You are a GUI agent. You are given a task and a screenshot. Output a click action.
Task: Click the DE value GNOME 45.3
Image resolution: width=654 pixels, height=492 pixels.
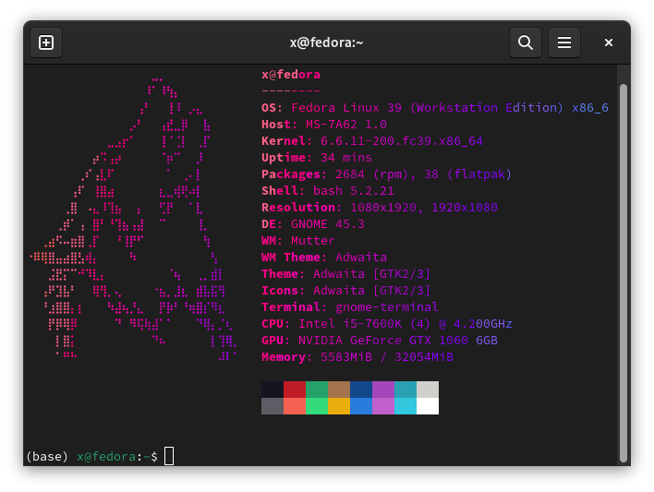coord(327,224)
